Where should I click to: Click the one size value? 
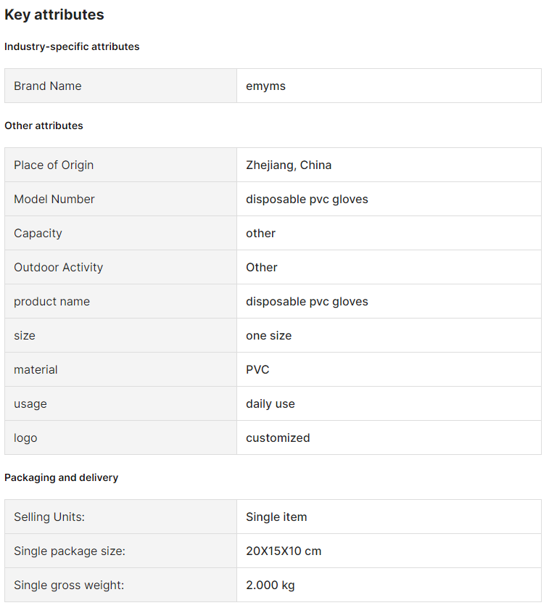[268, 336]
